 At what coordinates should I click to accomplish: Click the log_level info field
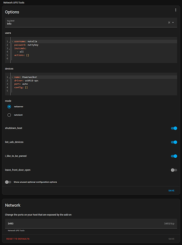pos(86,23)
